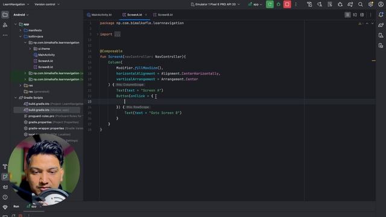Click 'Goto Screen B' string literal

click(164, 113)
